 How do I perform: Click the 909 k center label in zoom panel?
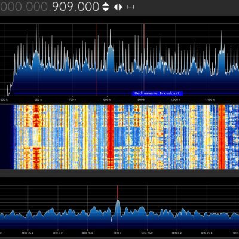point(117,233)
